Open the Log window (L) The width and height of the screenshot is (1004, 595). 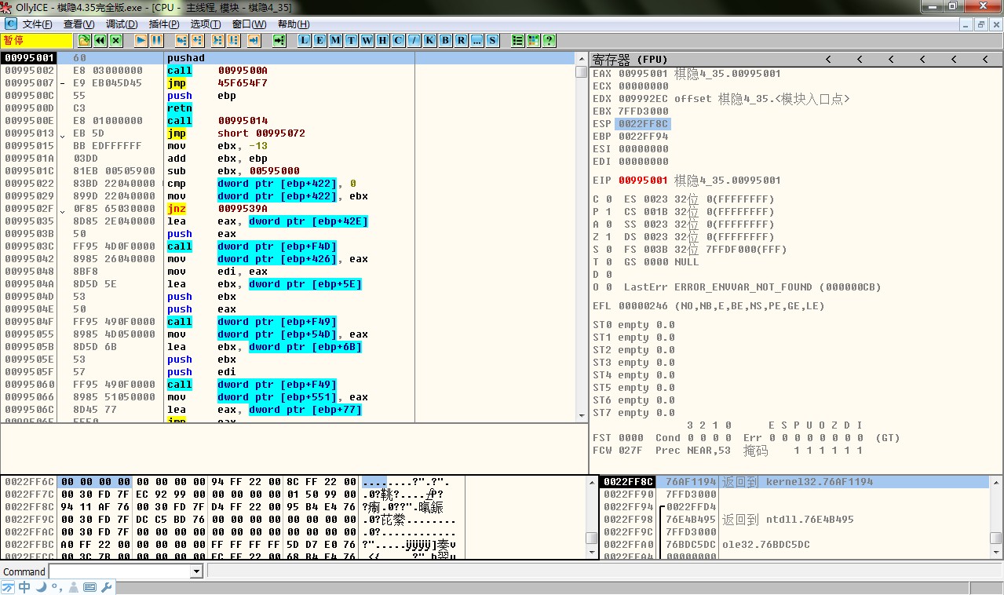coord(304,40)
